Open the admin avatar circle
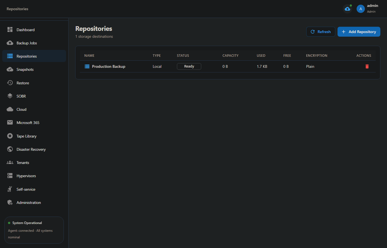The image size is (387, 248). (361, 9)
